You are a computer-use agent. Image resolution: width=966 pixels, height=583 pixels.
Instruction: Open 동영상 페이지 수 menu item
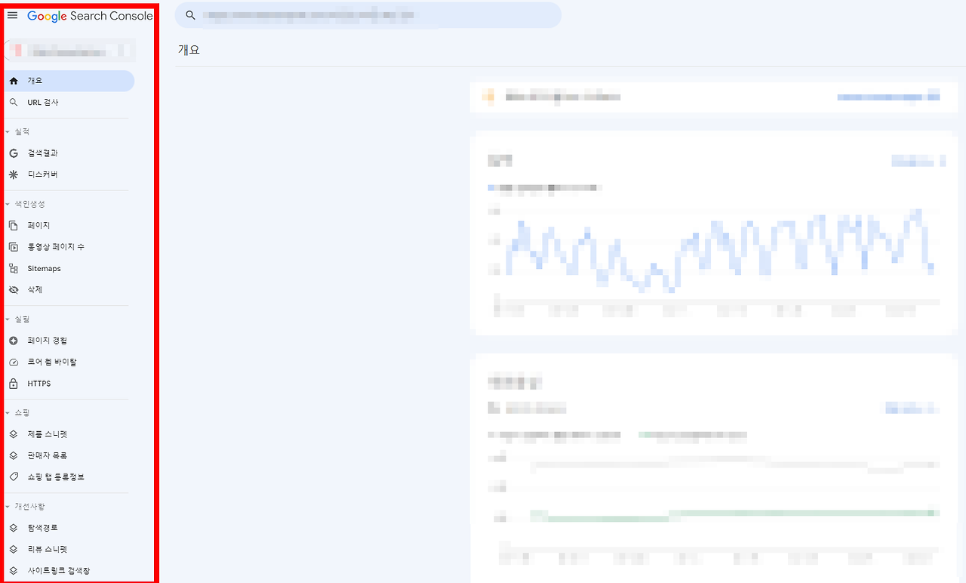click(x=69, y=247)
